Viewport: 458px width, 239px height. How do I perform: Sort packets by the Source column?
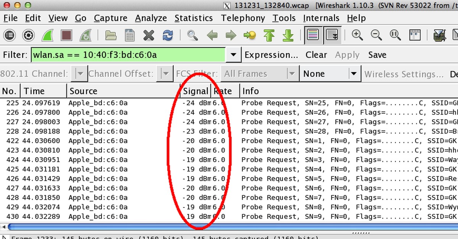coord(123,91)
